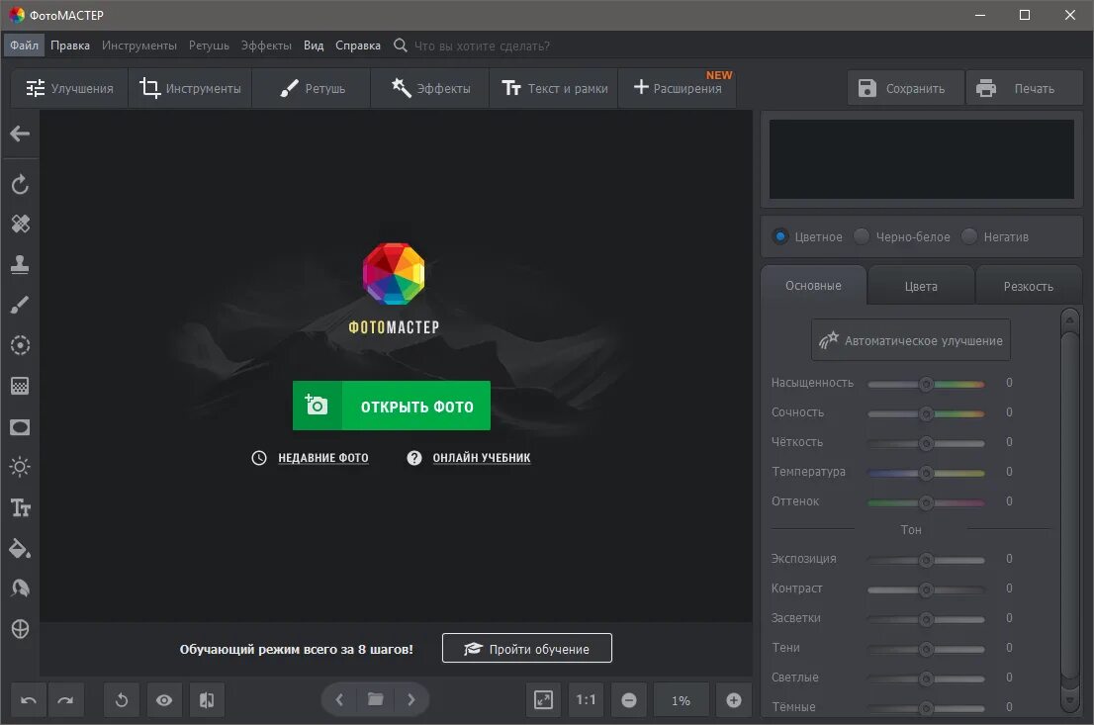Image resolution: width=1094 pixels, height=725 pixels.
Task: Open the Справка menu
Action: (x=358, y=45)
